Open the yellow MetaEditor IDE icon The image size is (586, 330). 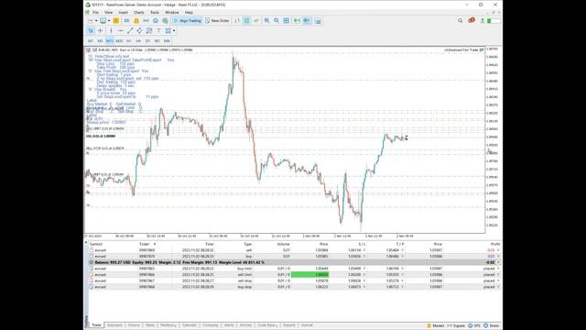tap(116, 21)
